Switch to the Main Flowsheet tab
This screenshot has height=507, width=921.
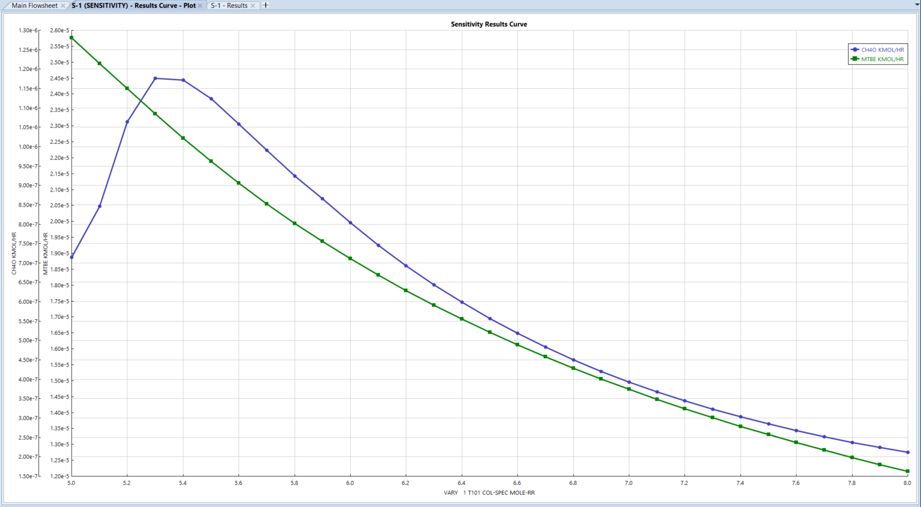click(34, 6)
